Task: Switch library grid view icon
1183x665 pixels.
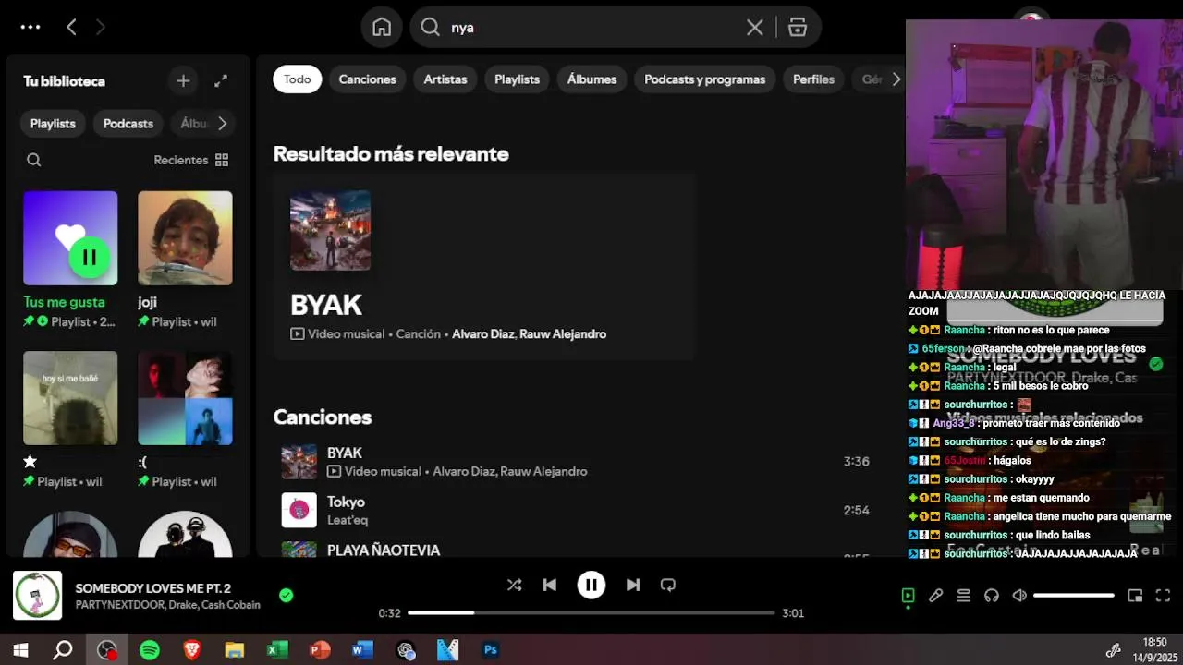Action: 222,160
